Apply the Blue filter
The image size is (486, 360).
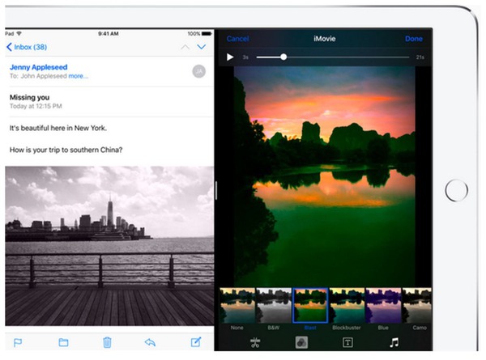coord(383,306)
